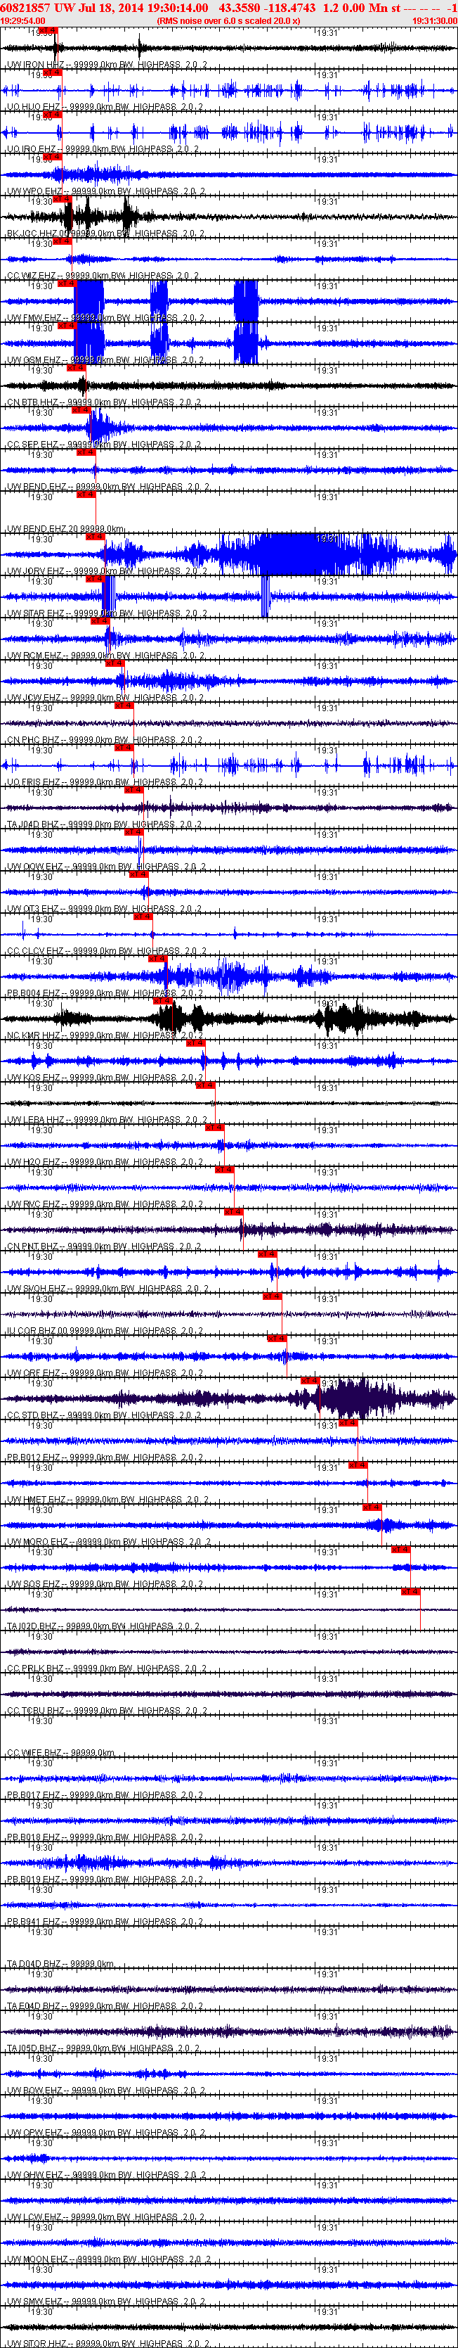Screen dimensions: 458x2348
Task: Click the 'UW LEBA HHZ' station label
Action: coord(36,1121)
